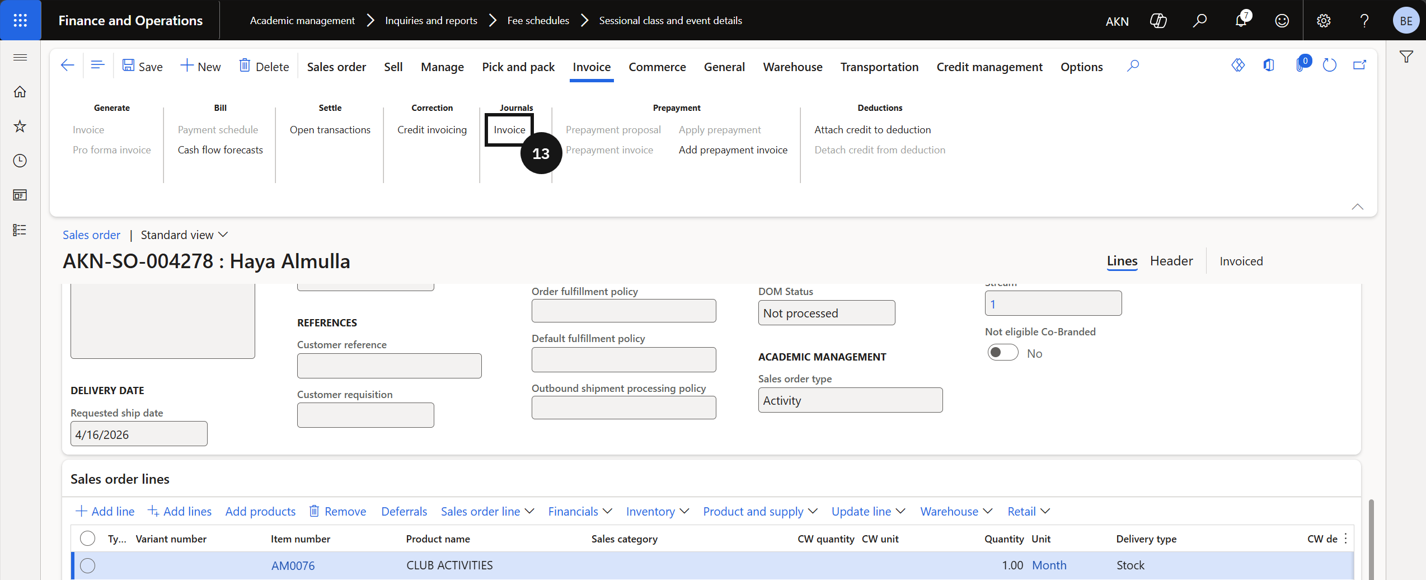
Task: Open Copilot icon in top bar
Action: click(1158, 21)
